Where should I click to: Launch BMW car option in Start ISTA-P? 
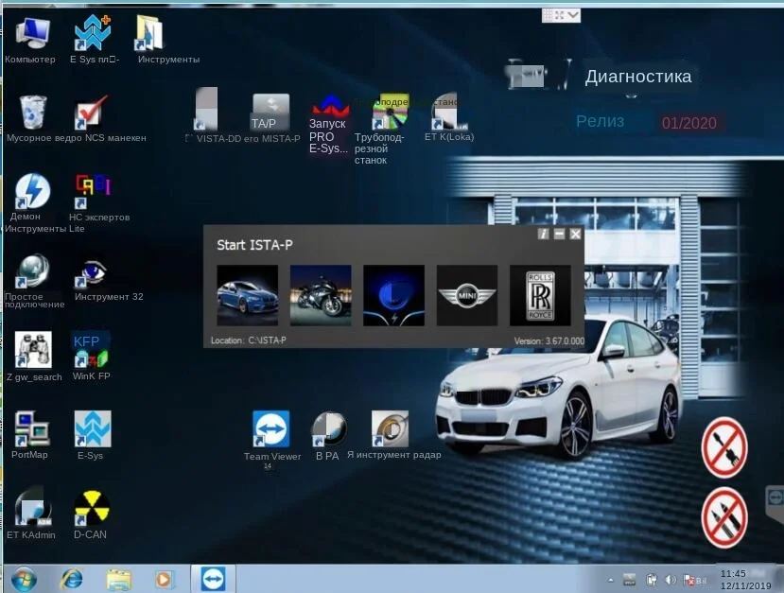tap(247, 295)
